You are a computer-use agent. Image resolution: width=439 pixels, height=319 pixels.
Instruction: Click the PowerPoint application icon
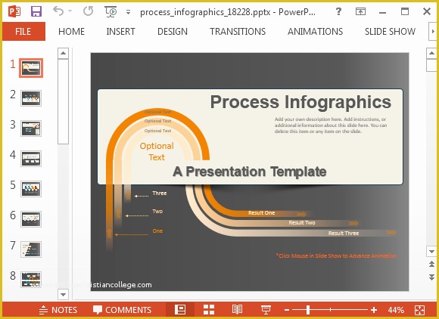click(x=14, y=12)
